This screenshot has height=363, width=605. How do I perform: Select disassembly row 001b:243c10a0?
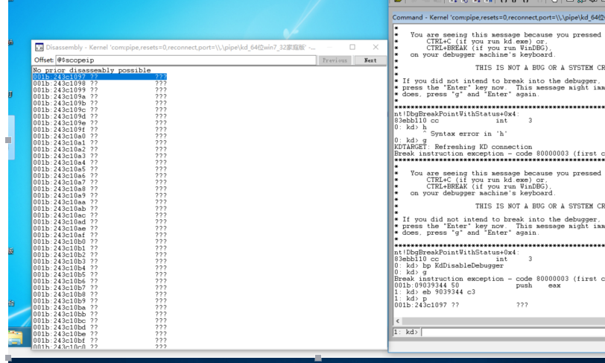(x=100, y=136)
